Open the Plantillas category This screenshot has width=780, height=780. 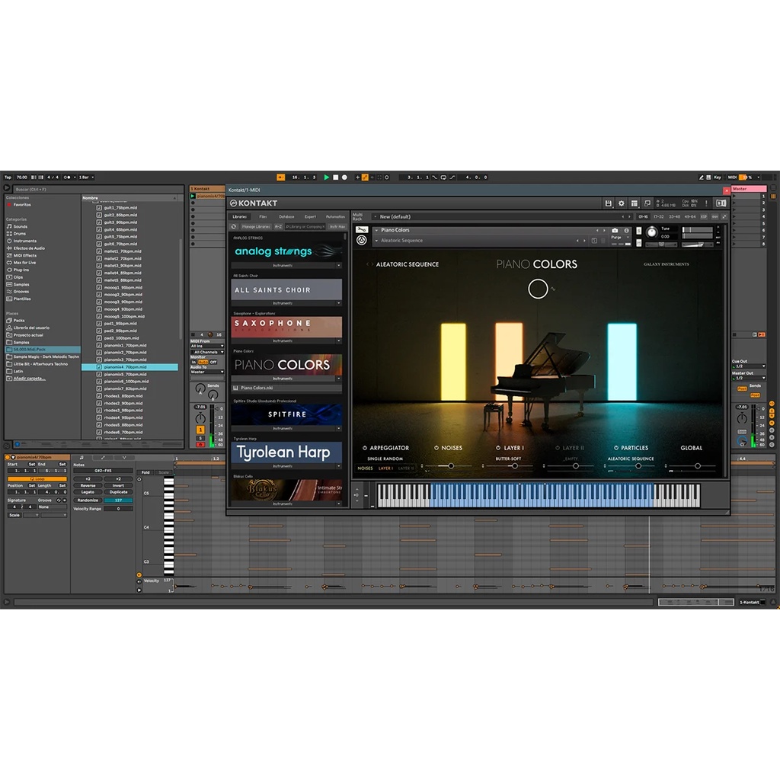(19, 299)
